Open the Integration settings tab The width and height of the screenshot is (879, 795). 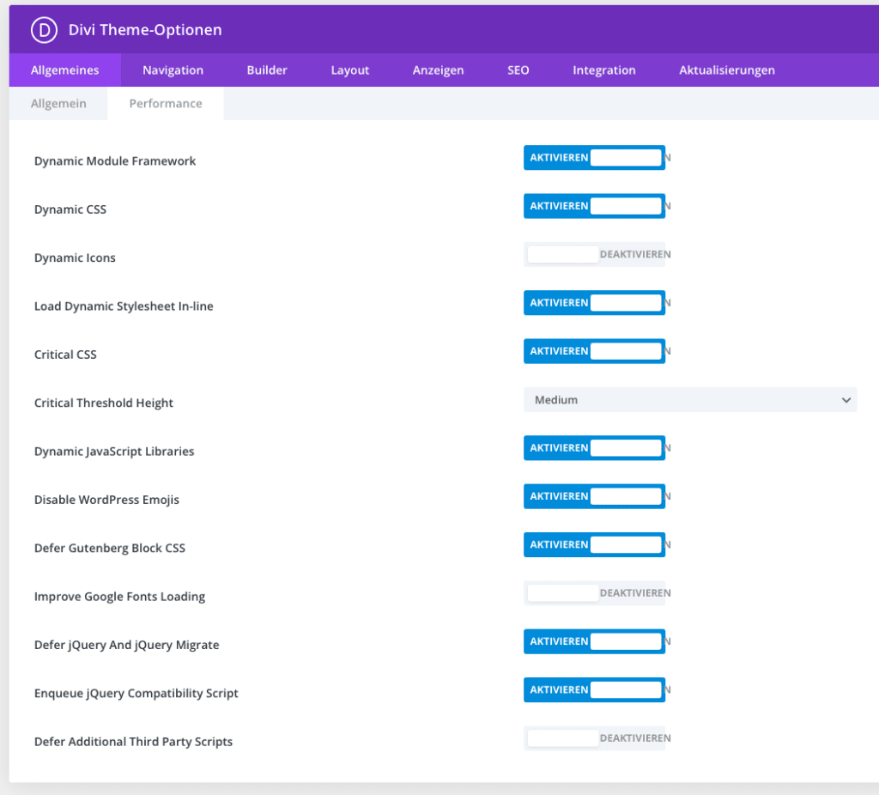point(604,70)
